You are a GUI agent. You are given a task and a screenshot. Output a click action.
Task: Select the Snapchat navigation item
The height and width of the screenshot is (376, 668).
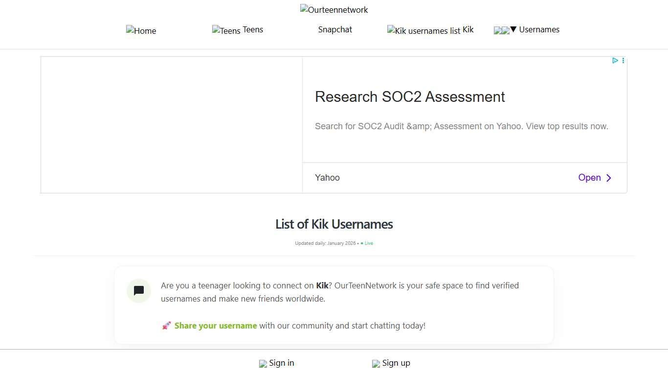(x=335, y=29)
